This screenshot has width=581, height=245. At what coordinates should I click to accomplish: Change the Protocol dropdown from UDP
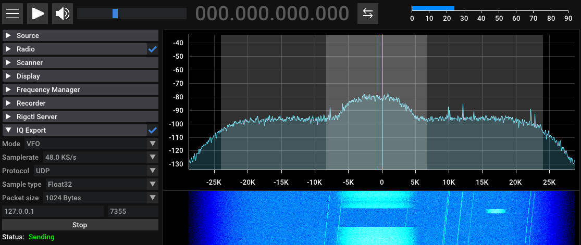pyautogui.click(x=95, y=171)
